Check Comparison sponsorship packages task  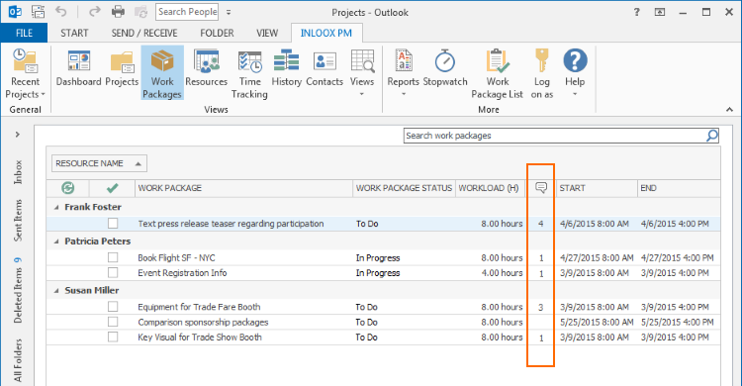click(113, 322)
